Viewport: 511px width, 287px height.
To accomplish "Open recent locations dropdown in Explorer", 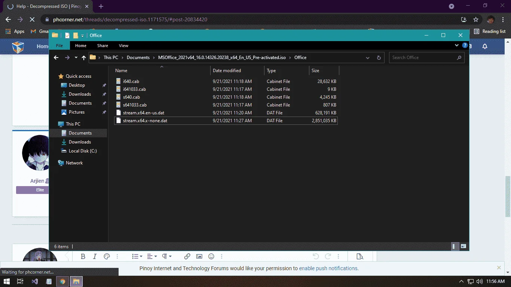I will 76,58.
